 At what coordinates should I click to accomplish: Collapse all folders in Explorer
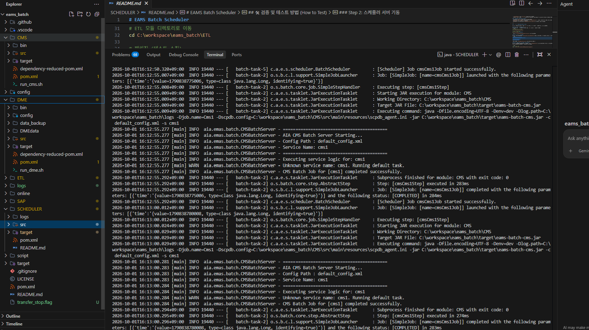tap(97, 14)
